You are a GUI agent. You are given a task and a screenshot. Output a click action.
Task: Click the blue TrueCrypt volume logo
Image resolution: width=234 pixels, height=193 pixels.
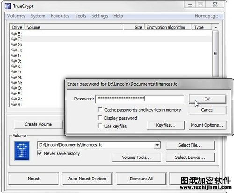tap(22, 150)
